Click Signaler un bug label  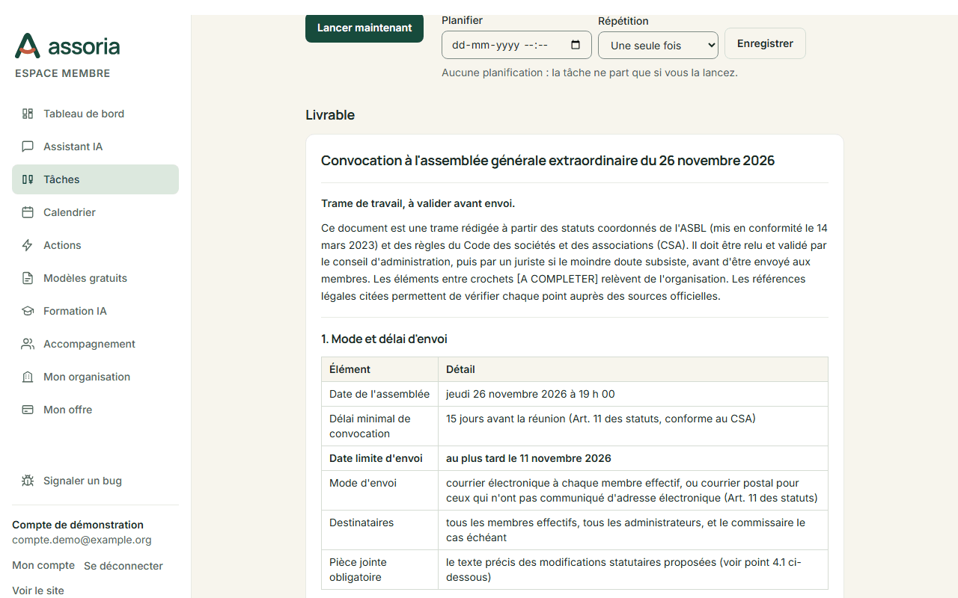coord(82,481)
